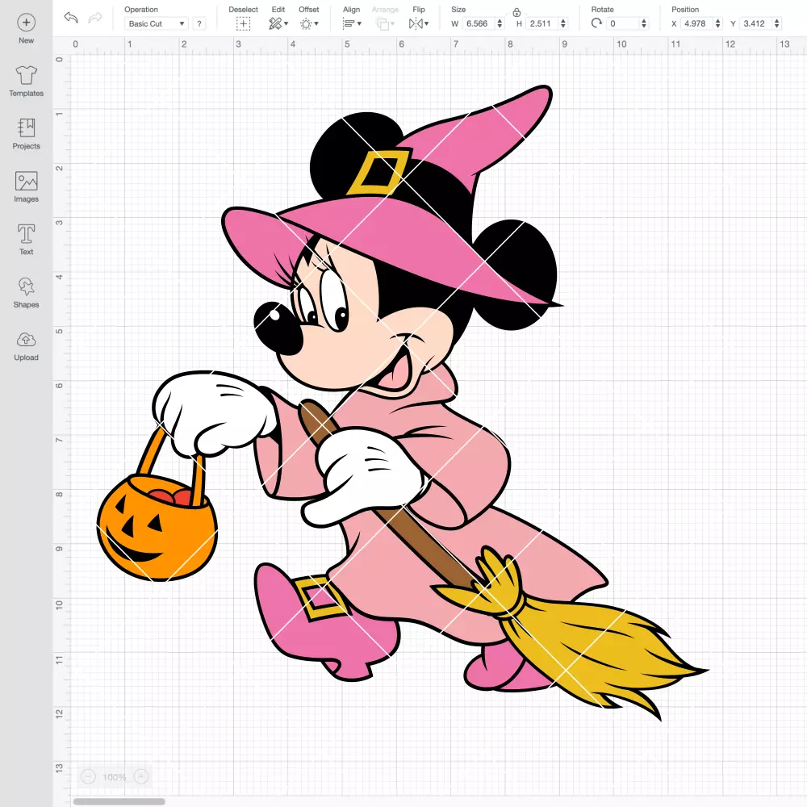This screenshot has height=807, width=807.
Task: Click the horizontal canvas scrollbar
Action: pyautogui.click(x=119, y=801)
